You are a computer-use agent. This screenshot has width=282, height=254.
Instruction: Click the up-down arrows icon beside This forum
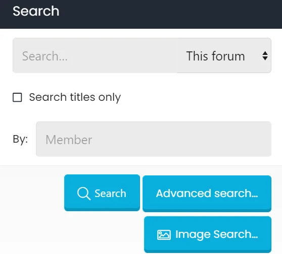pyautogui.click(x=265, y=56)
